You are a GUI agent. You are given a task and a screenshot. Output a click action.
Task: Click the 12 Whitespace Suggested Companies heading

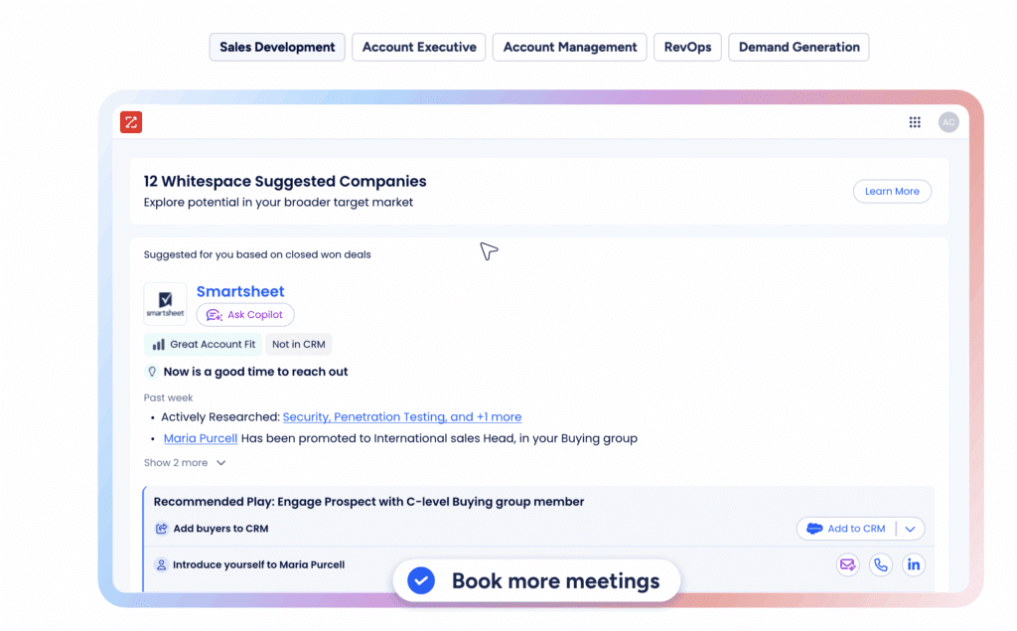pyautogui.click(x=285, y=181)
